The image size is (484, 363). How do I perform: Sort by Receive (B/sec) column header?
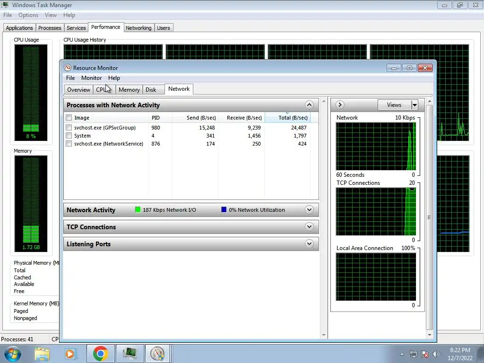pos(242,118)
